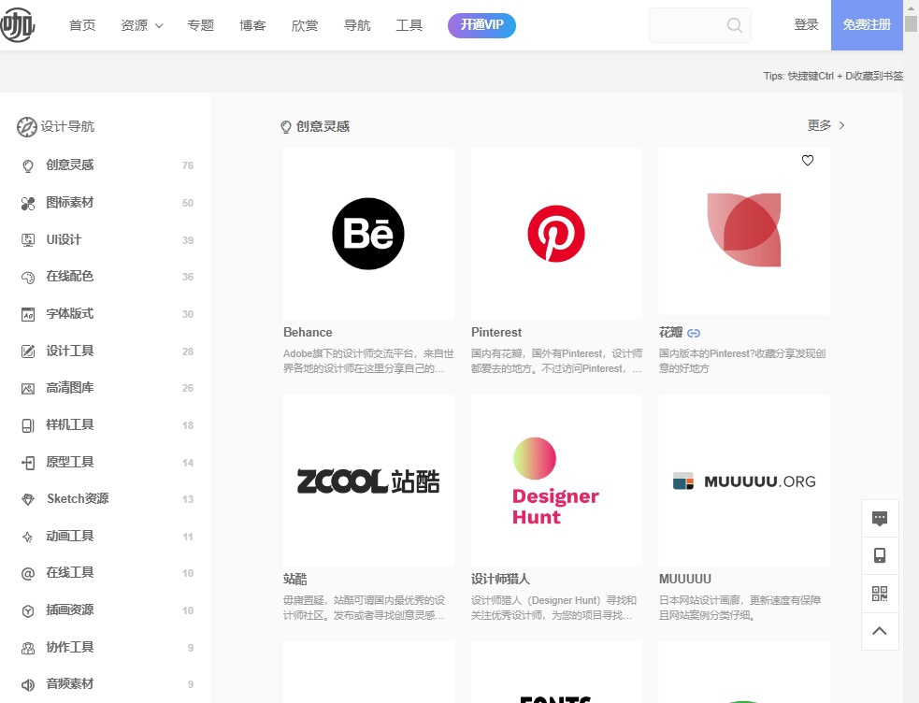This screenshot has width=919, height=703.
Task: Click the mobile phone icon in floating panel
Action: click(880, 555)
